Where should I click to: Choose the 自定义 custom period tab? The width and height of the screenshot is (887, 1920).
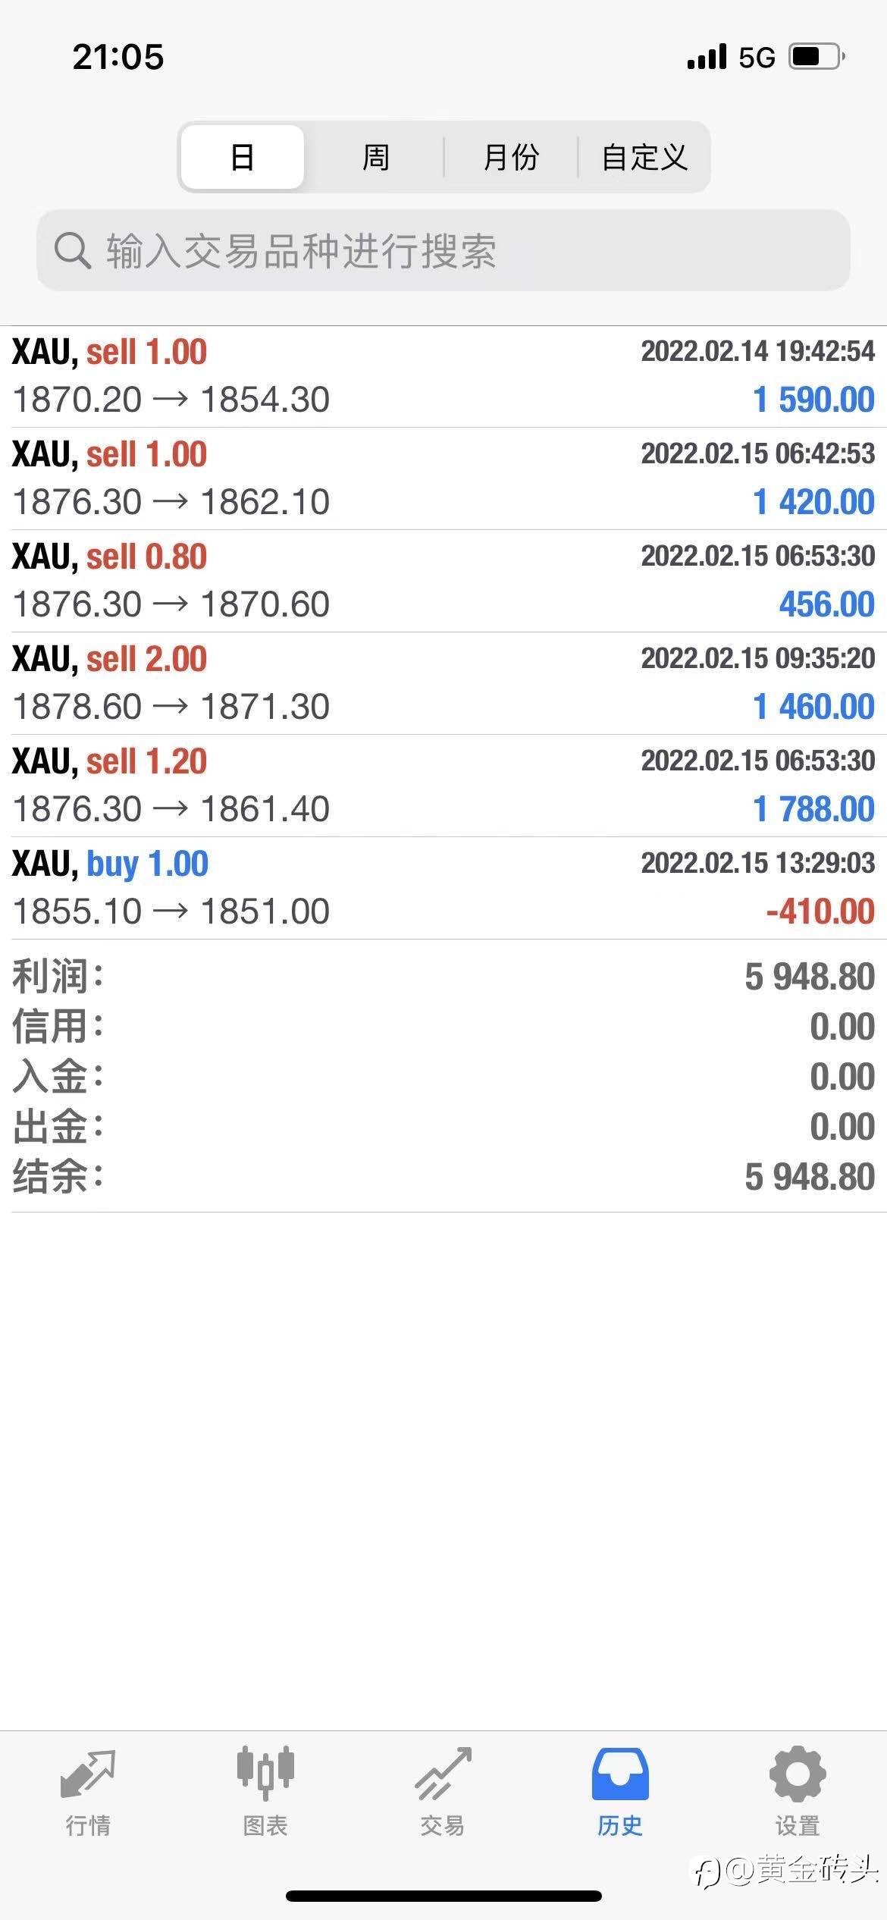(644, 157)
